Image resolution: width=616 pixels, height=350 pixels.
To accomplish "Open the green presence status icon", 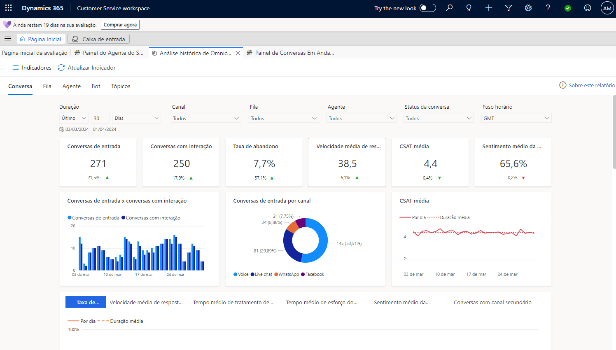I will tap(568, 8).
